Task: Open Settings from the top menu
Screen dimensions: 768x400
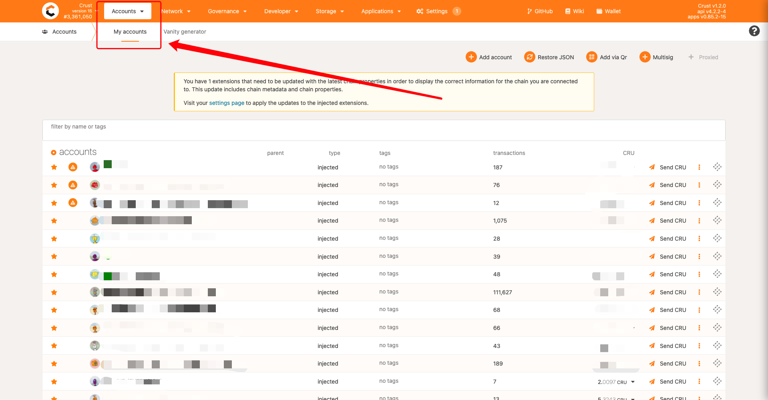Action: tap(438, 11)
